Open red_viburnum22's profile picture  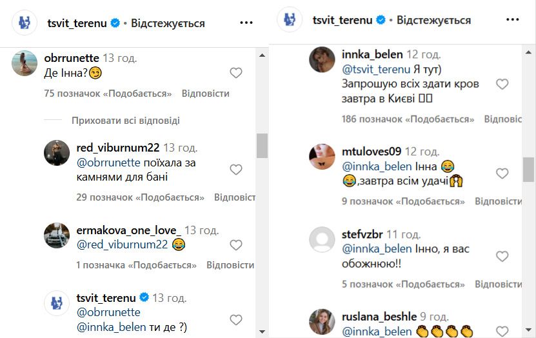click(x=56, y=154)
